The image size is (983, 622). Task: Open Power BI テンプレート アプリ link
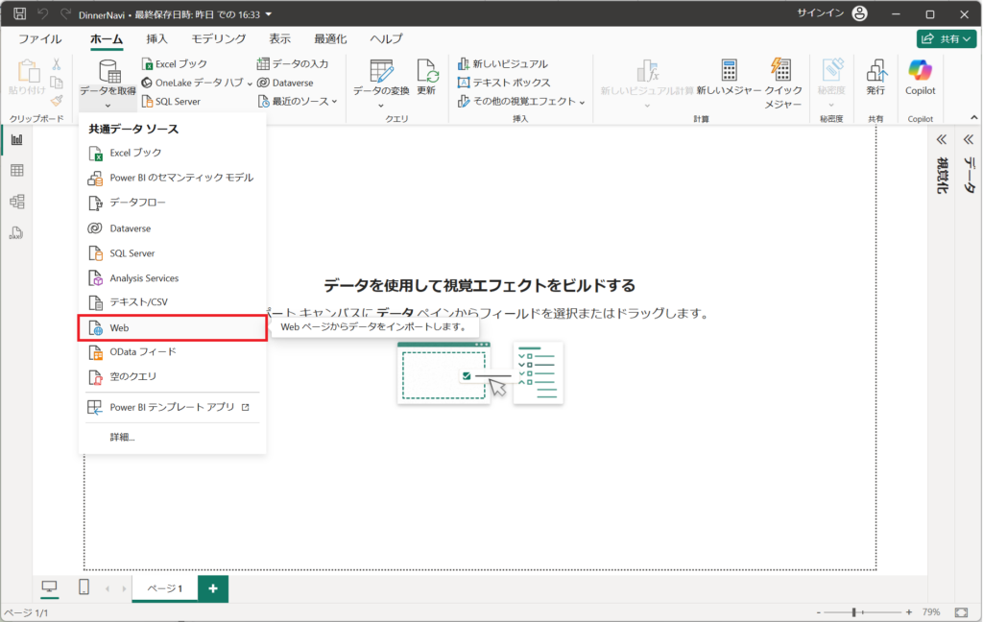click(173, 408)
